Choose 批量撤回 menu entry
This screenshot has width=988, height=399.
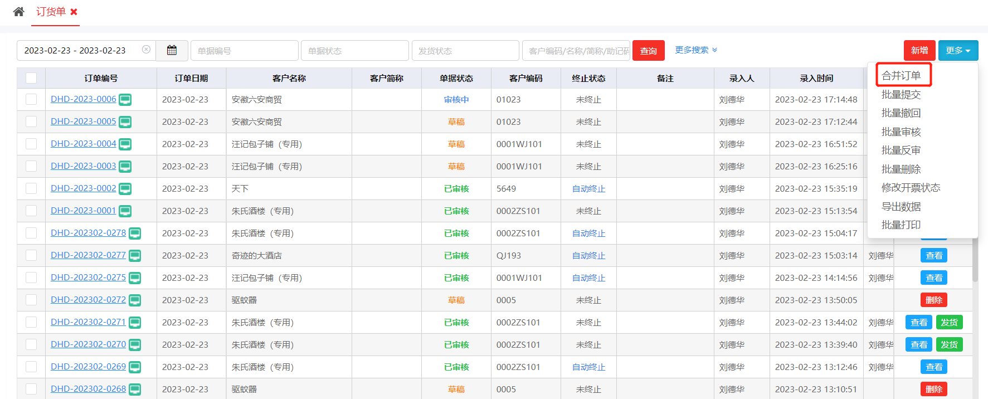point(901,113)
